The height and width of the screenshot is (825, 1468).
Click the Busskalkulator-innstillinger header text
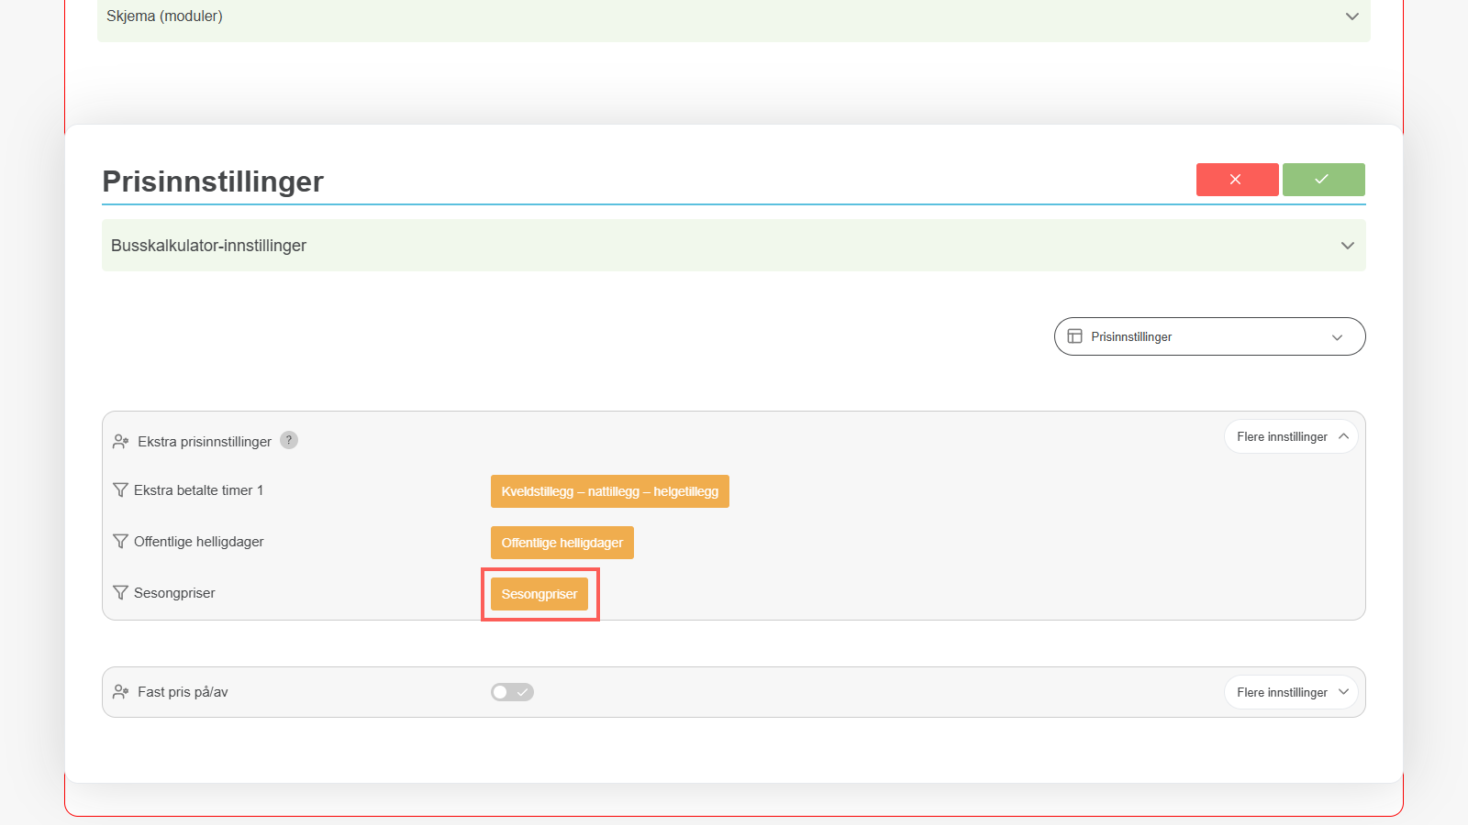[x=208, y=246]
